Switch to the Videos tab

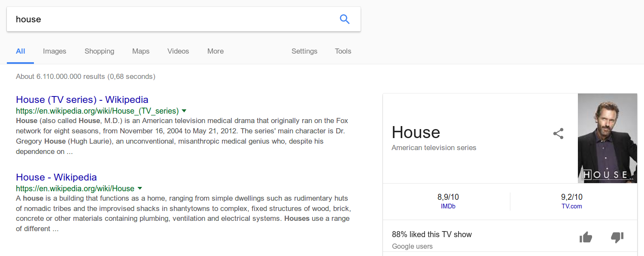point(178,51)
